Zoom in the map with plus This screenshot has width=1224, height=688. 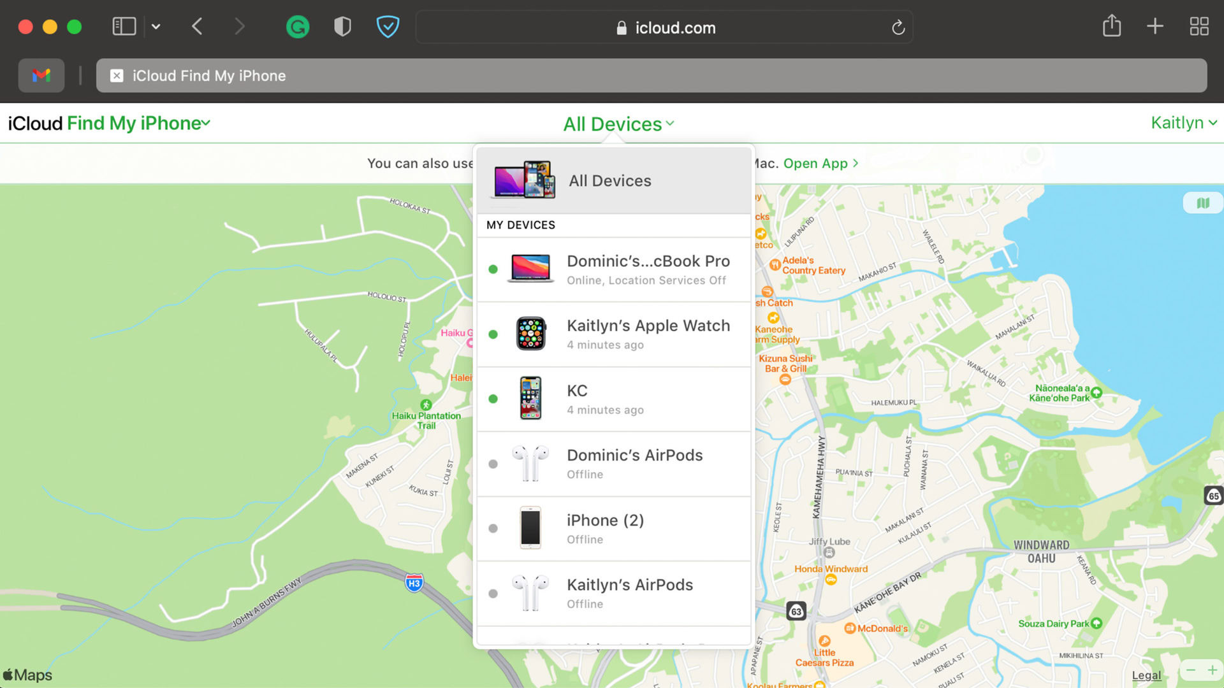1212,670
